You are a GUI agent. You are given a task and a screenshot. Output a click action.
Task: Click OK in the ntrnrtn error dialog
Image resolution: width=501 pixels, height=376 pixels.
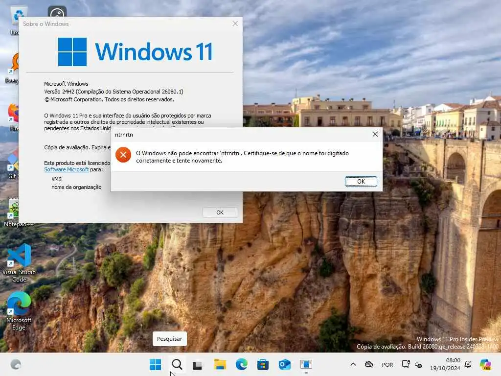(x=361, y=181)
